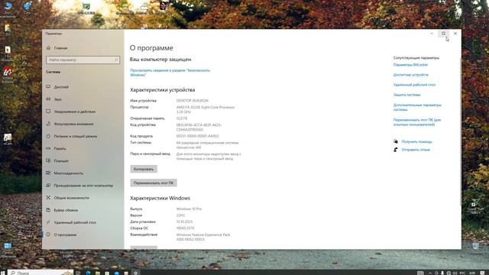This screenshot has height=275, width=489.
Task: Open the Звук sidebar section
Action: (58, 99)
